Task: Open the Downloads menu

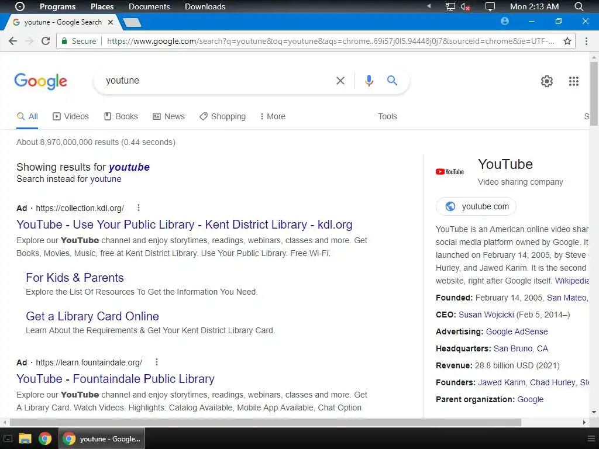Action: tap(205, 6)
